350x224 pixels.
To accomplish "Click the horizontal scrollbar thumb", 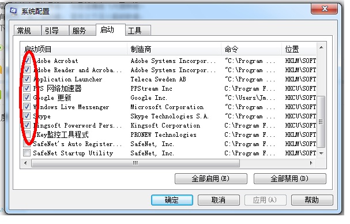I will pyautogui.click(x=136, y=163).
